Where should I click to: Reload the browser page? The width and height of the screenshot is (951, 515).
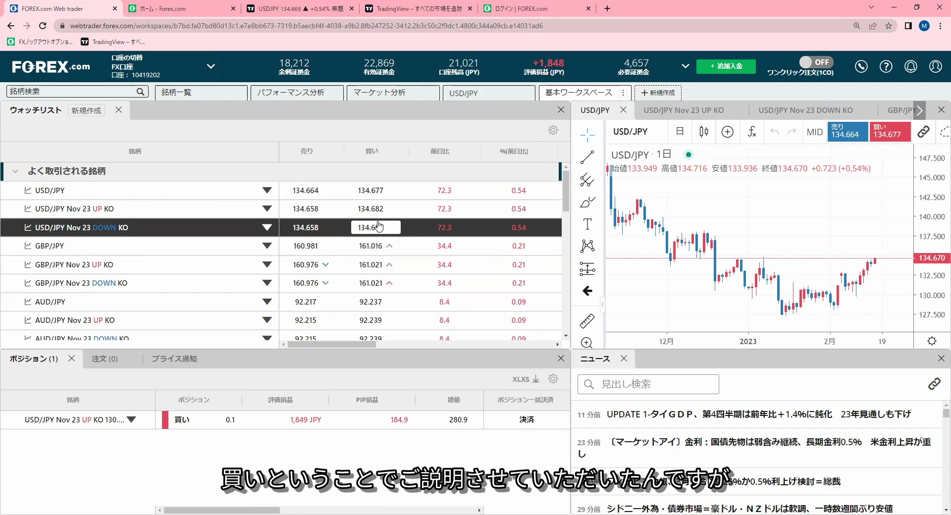click(x=43, y=26)
